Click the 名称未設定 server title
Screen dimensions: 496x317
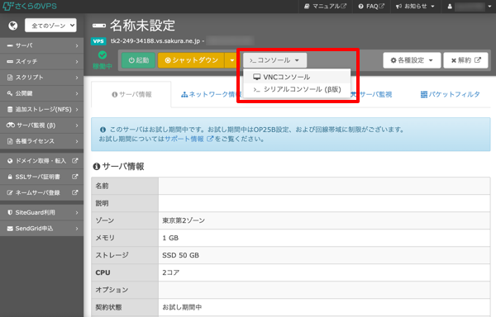(x=143, y=26)
